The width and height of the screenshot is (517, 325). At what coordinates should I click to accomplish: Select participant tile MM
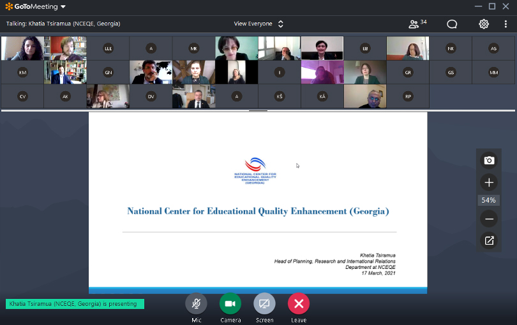click(x=493, y=73)
